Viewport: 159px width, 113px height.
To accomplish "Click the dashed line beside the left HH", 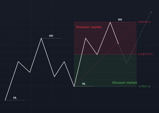I will point(51,39).
